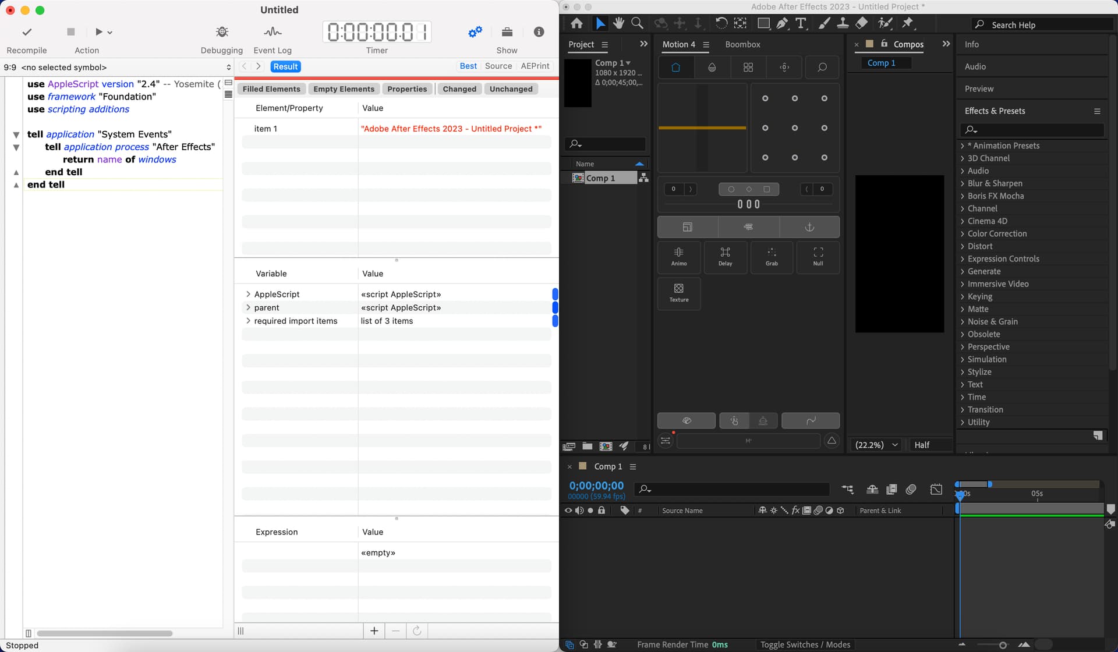Select the Hand tool
This screenshot has height=652, width=1118.
[618, 23]
